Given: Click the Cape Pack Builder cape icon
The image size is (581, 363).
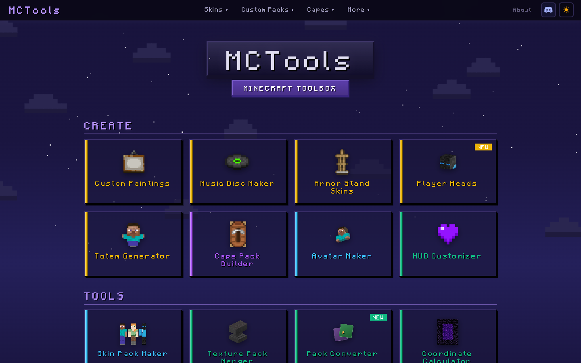Looking at the screenshot, I should coord(238,234).
